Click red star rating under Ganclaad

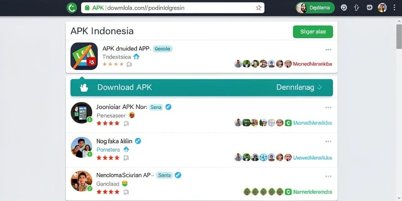108,192
